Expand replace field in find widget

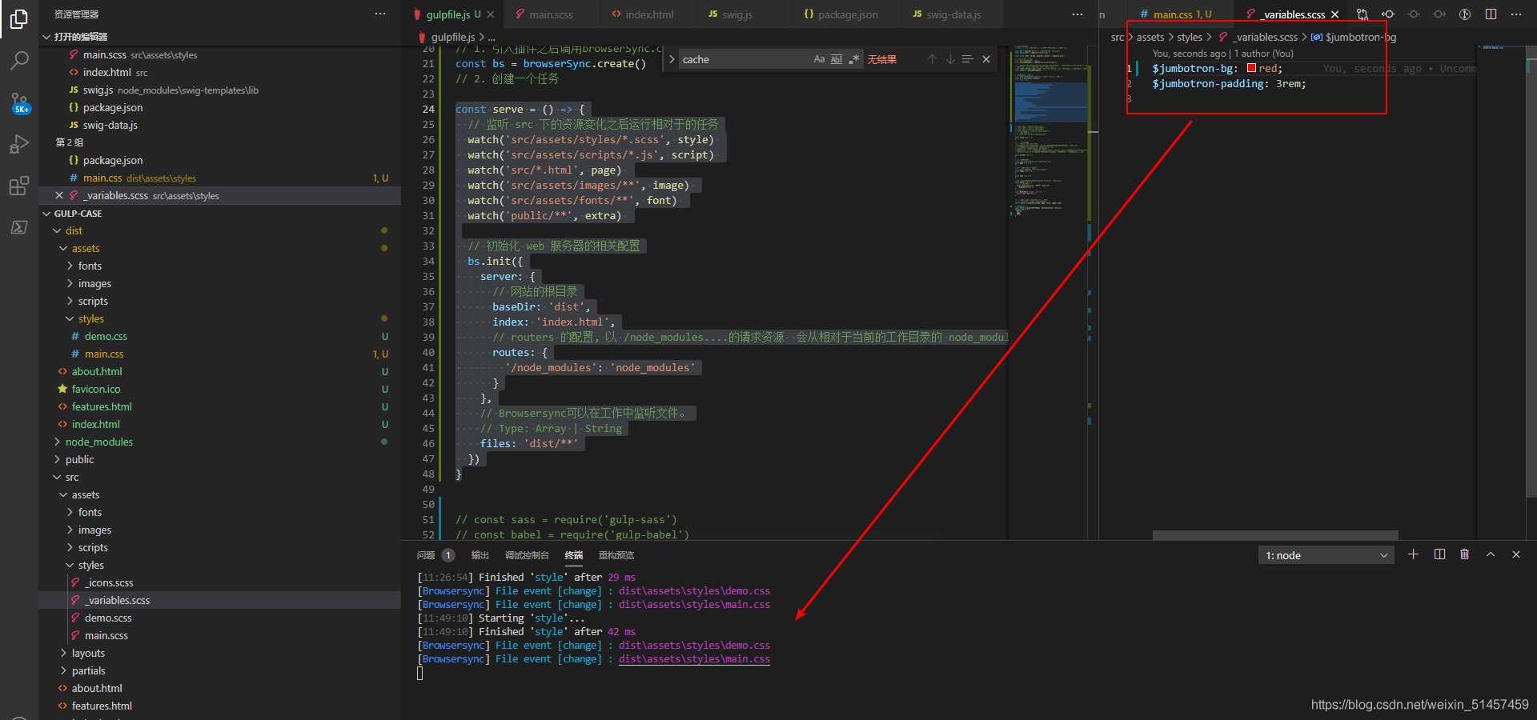[671, 59]
